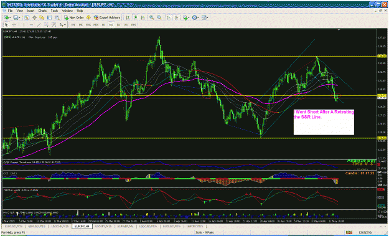Open the Insert menu
Viewport: 389px width, 236px height.
point(30,11)
